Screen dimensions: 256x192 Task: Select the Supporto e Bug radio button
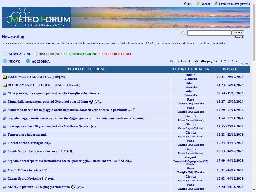point(101,54)
